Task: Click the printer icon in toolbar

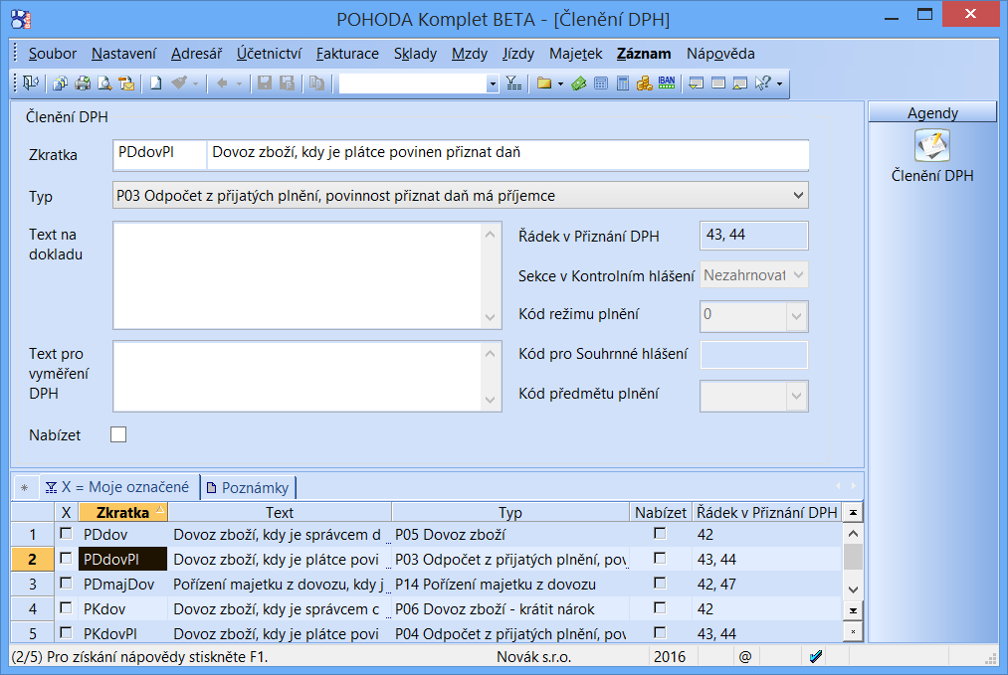Action: click(83, 83)
